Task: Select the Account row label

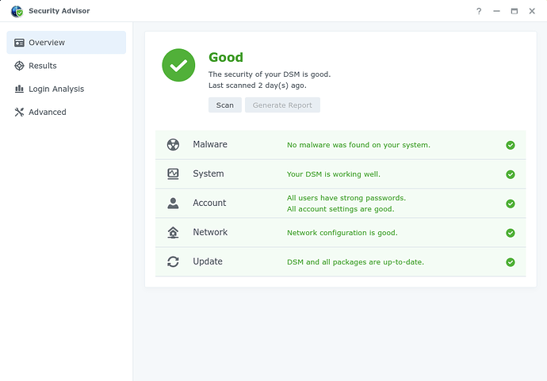Action: coord(209,203)
